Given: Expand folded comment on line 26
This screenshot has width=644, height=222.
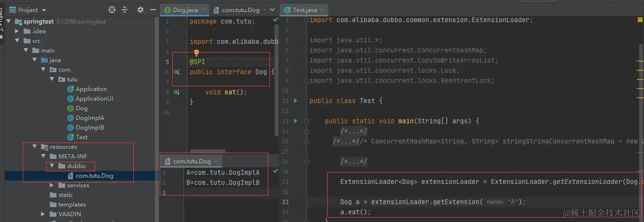Looking at the screenshot, I should (x=307, y=161).
